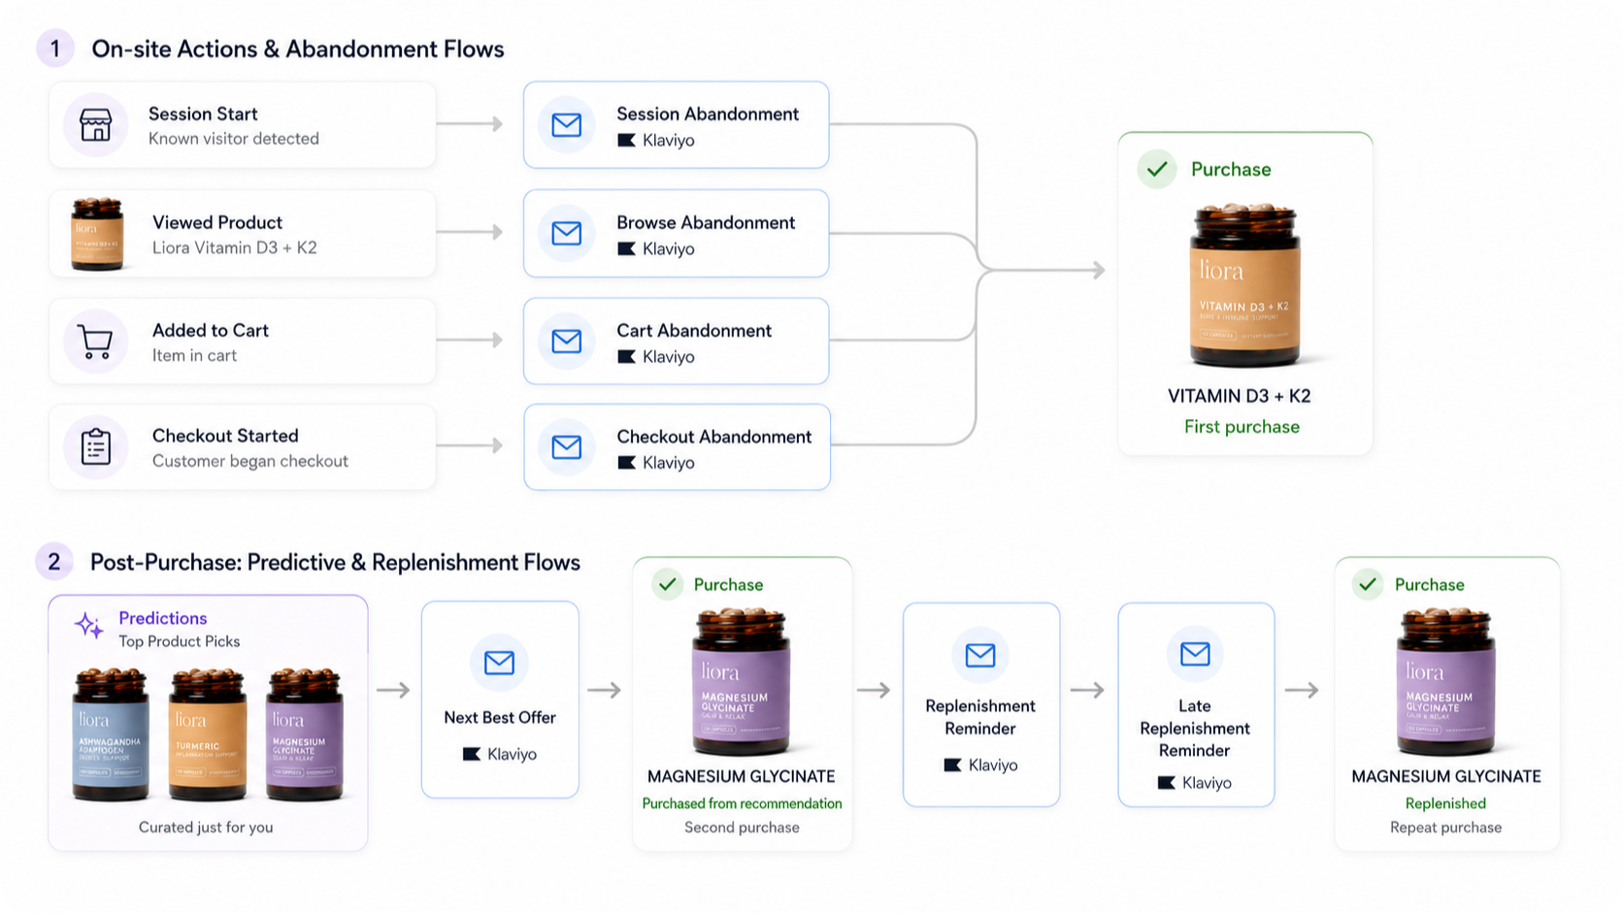Click 'Item in cart' subtitle

(x=194, y=355)
